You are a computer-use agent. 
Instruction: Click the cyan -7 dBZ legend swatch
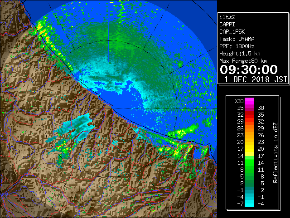249,204
